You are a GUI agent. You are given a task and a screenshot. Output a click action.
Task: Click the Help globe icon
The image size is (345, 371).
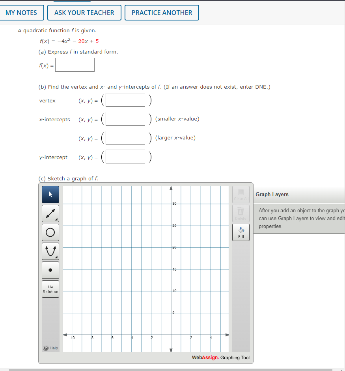click(x=46, y=348)
